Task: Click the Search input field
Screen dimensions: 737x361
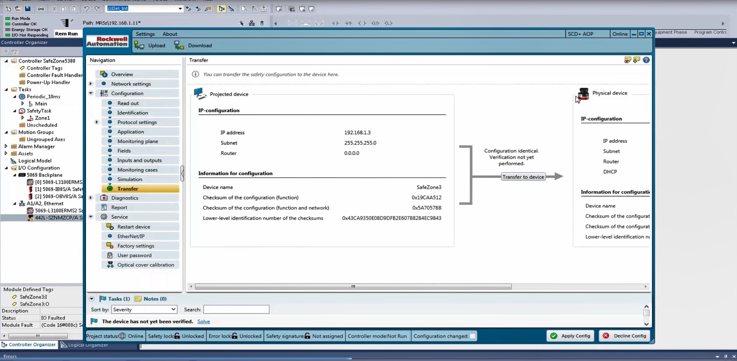Action: (236, 309)
